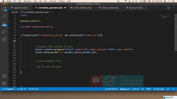
Task: Click the notifications bell in status bar
Action: point(173,89)
